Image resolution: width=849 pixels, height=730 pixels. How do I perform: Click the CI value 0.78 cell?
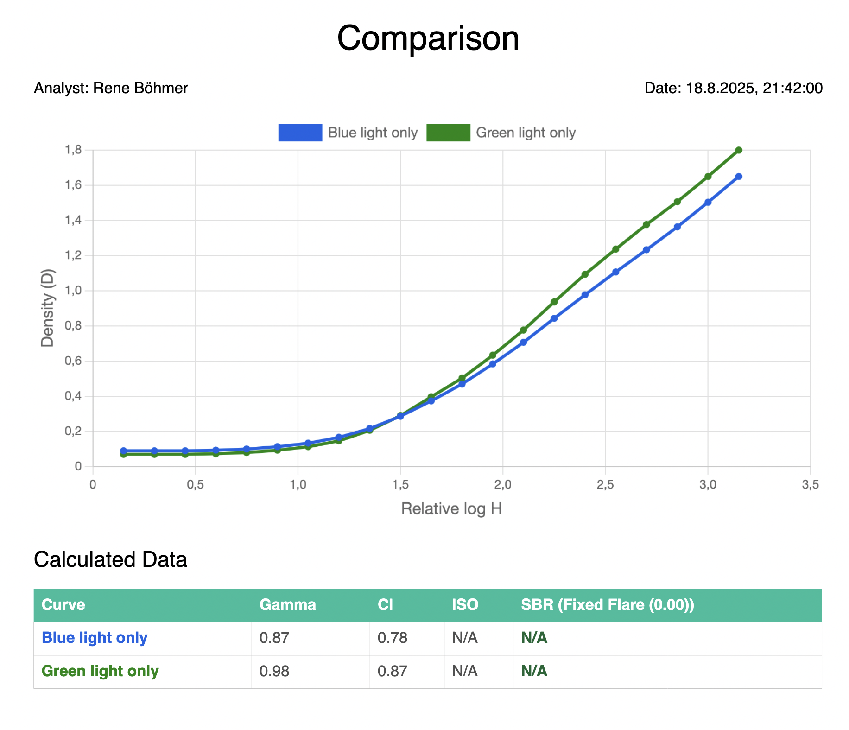[x=393, y=638]
